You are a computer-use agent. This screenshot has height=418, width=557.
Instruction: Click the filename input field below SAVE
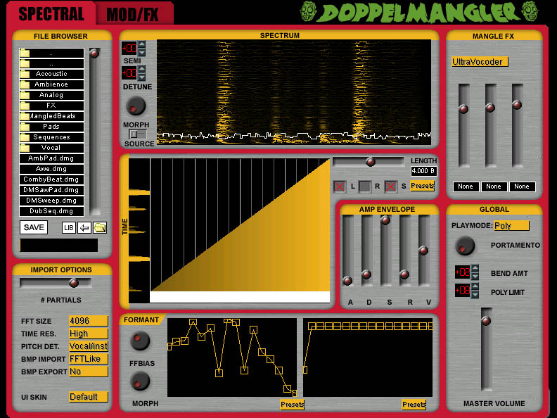[x=59, y=246]
